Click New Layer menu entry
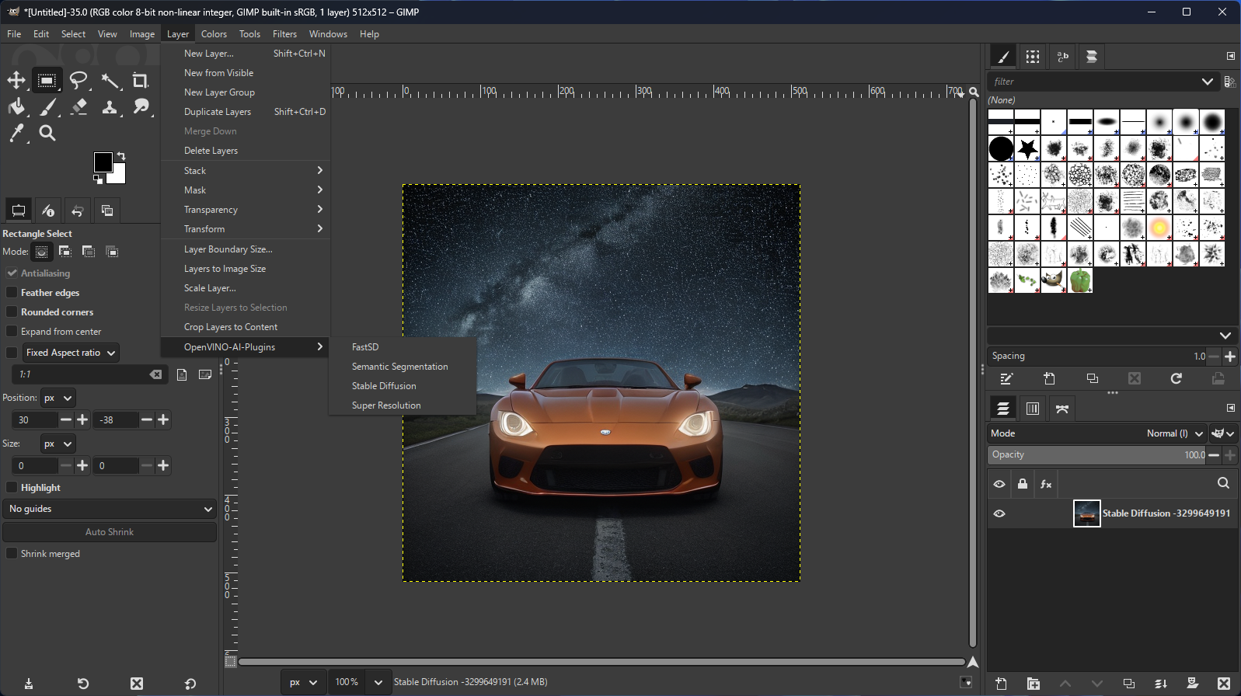The height and width of the screenshot is (696, 1241). [246, 54]
